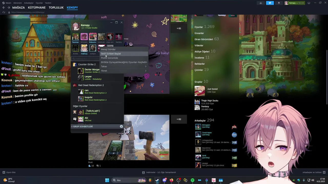The width and height of the screenshot is (328, 184).
Task: Open the Oyunlar menu in menu bar
Action: (39, 3)
